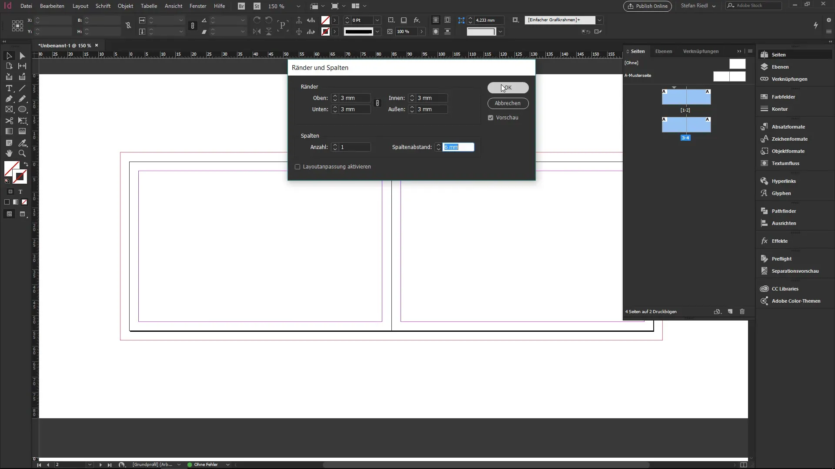The width and height of the screenshot is (835, 469).
Task: Select the Type tool
Action: point(9,88)
